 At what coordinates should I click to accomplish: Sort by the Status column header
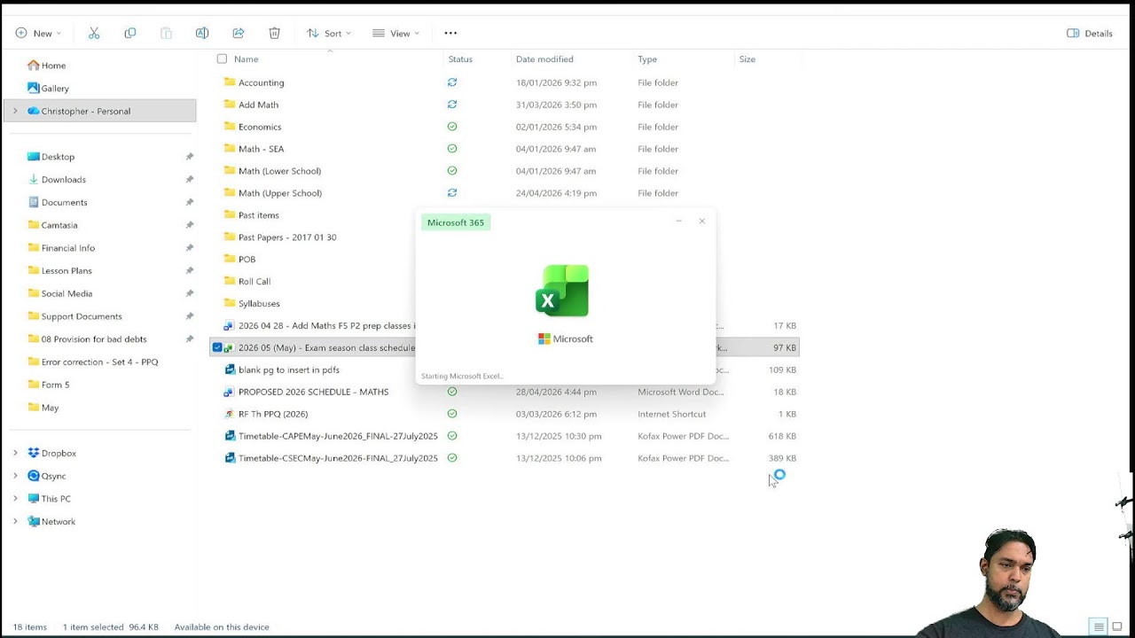click(460, 59)
